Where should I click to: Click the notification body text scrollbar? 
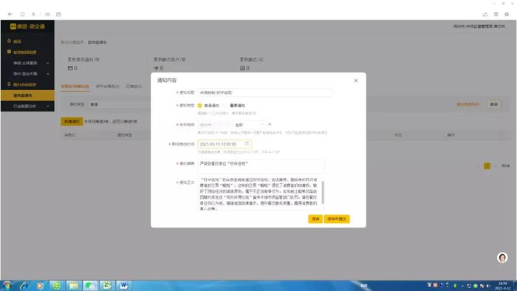pos(323,192)
